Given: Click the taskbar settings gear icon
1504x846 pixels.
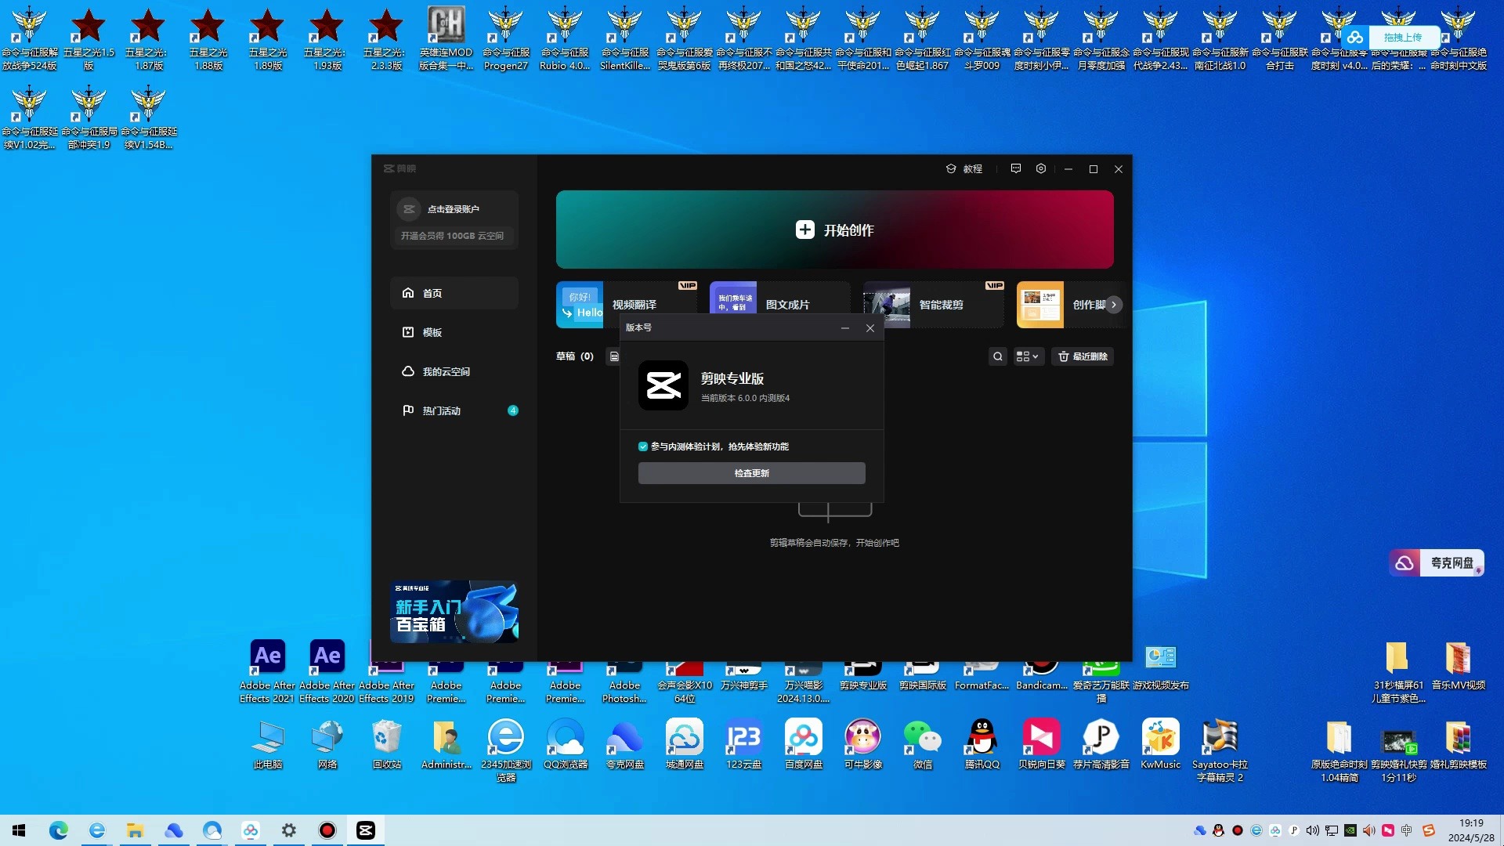Looking at the screenshot, I should 289,830.
